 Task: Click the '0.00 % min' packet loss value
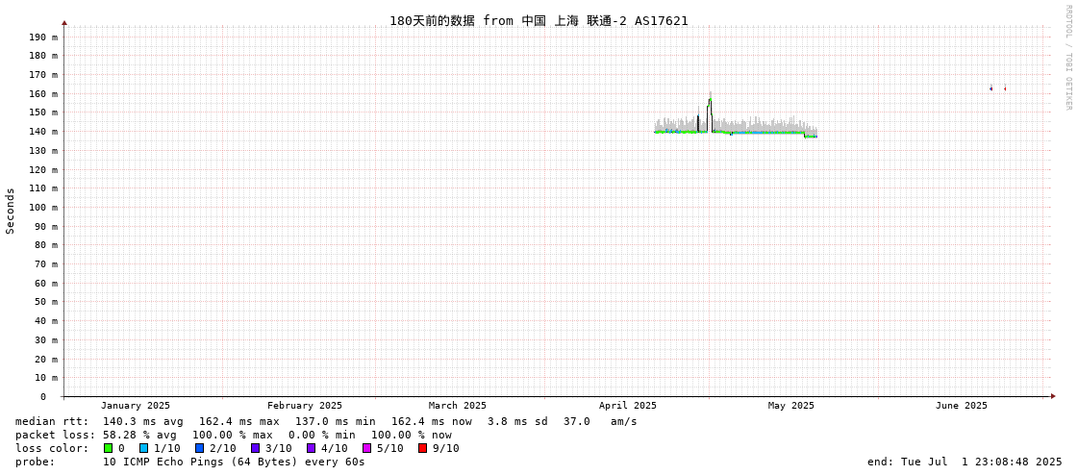(322, 435)
